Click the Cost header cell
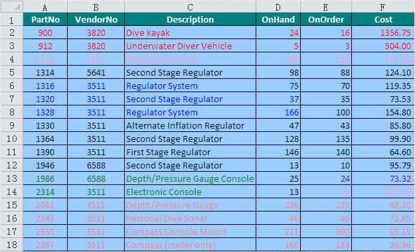 [383, 19]
